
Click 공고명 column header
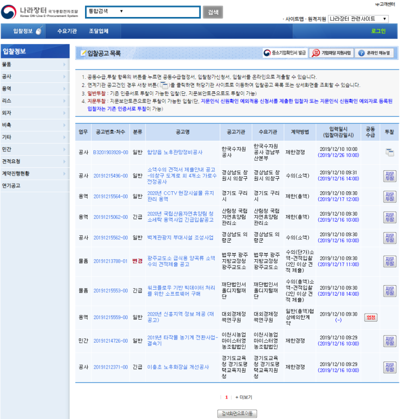(x=182, y=132)
